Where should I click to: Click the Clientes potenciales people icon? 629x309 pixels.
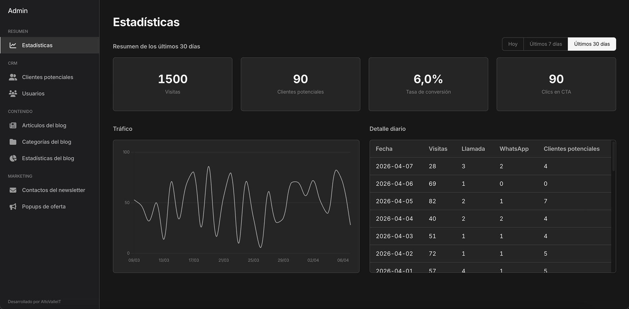pyautogui.click(x=13, y=77)
